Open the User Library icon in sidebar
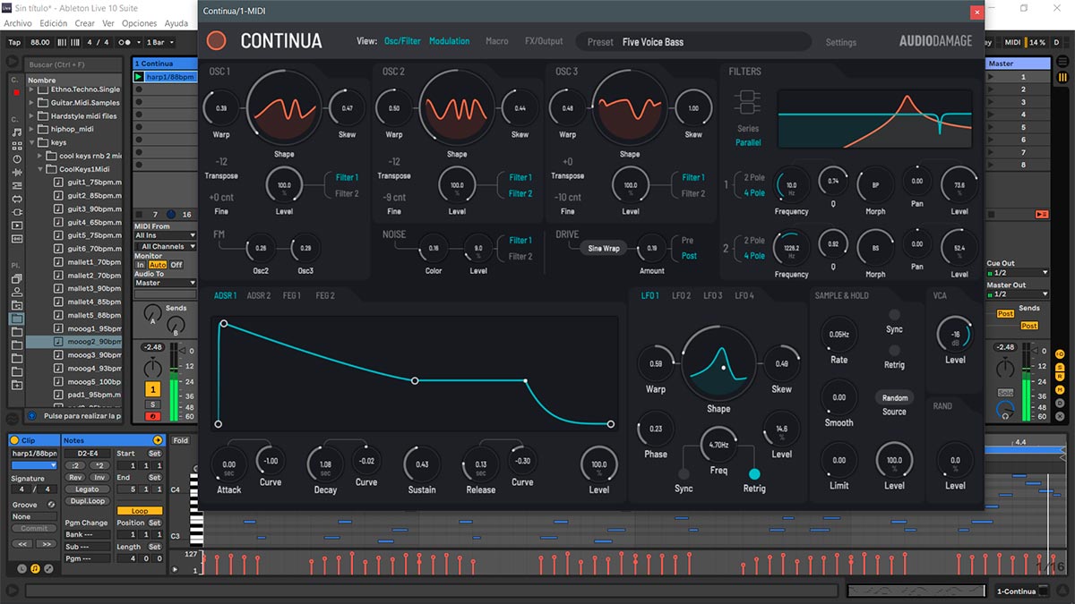This screenshot has width=1075, height=604. [16, 292]
